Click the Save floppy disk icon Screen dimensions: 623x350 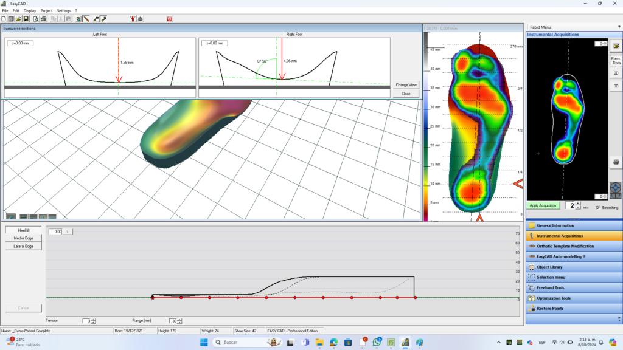point(26,19)
